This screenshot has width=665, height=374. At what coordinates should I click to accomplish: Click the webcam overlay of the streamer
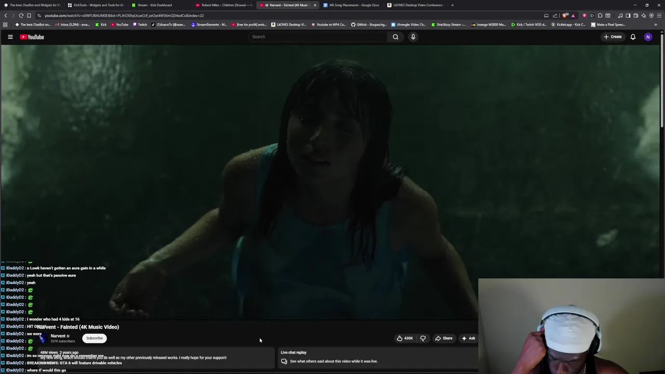click(571, 326)
